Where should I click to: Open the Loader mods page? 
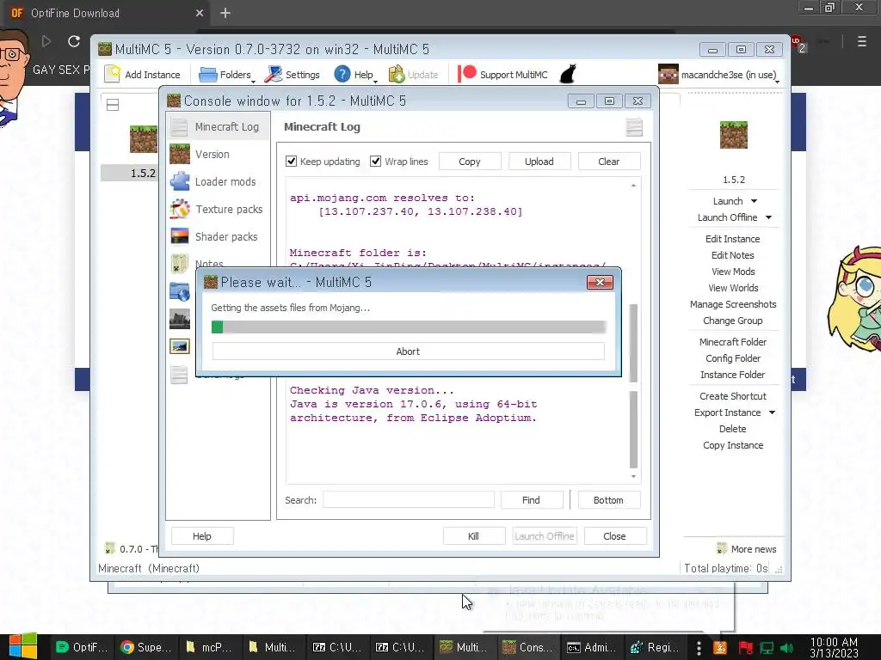pyautogui.click(x=219, y=181)
